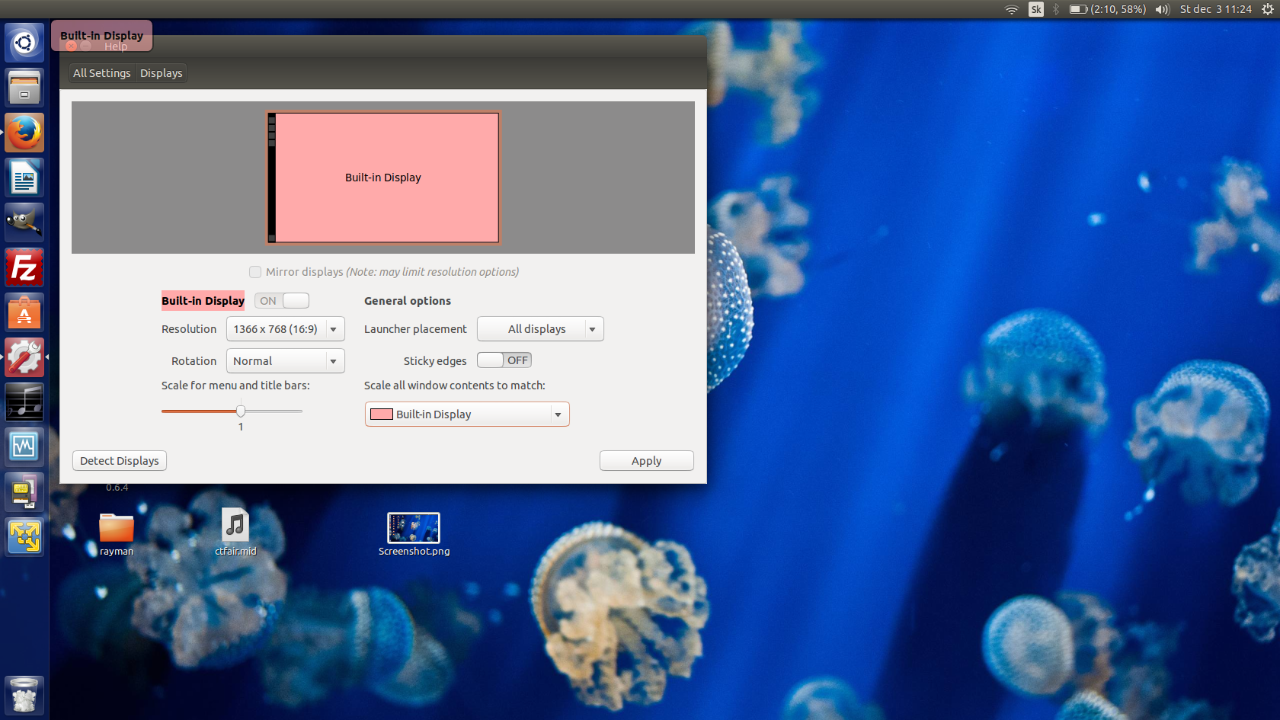
Task: Open the Launcher placement dropdown
Action: pos(540,329)
